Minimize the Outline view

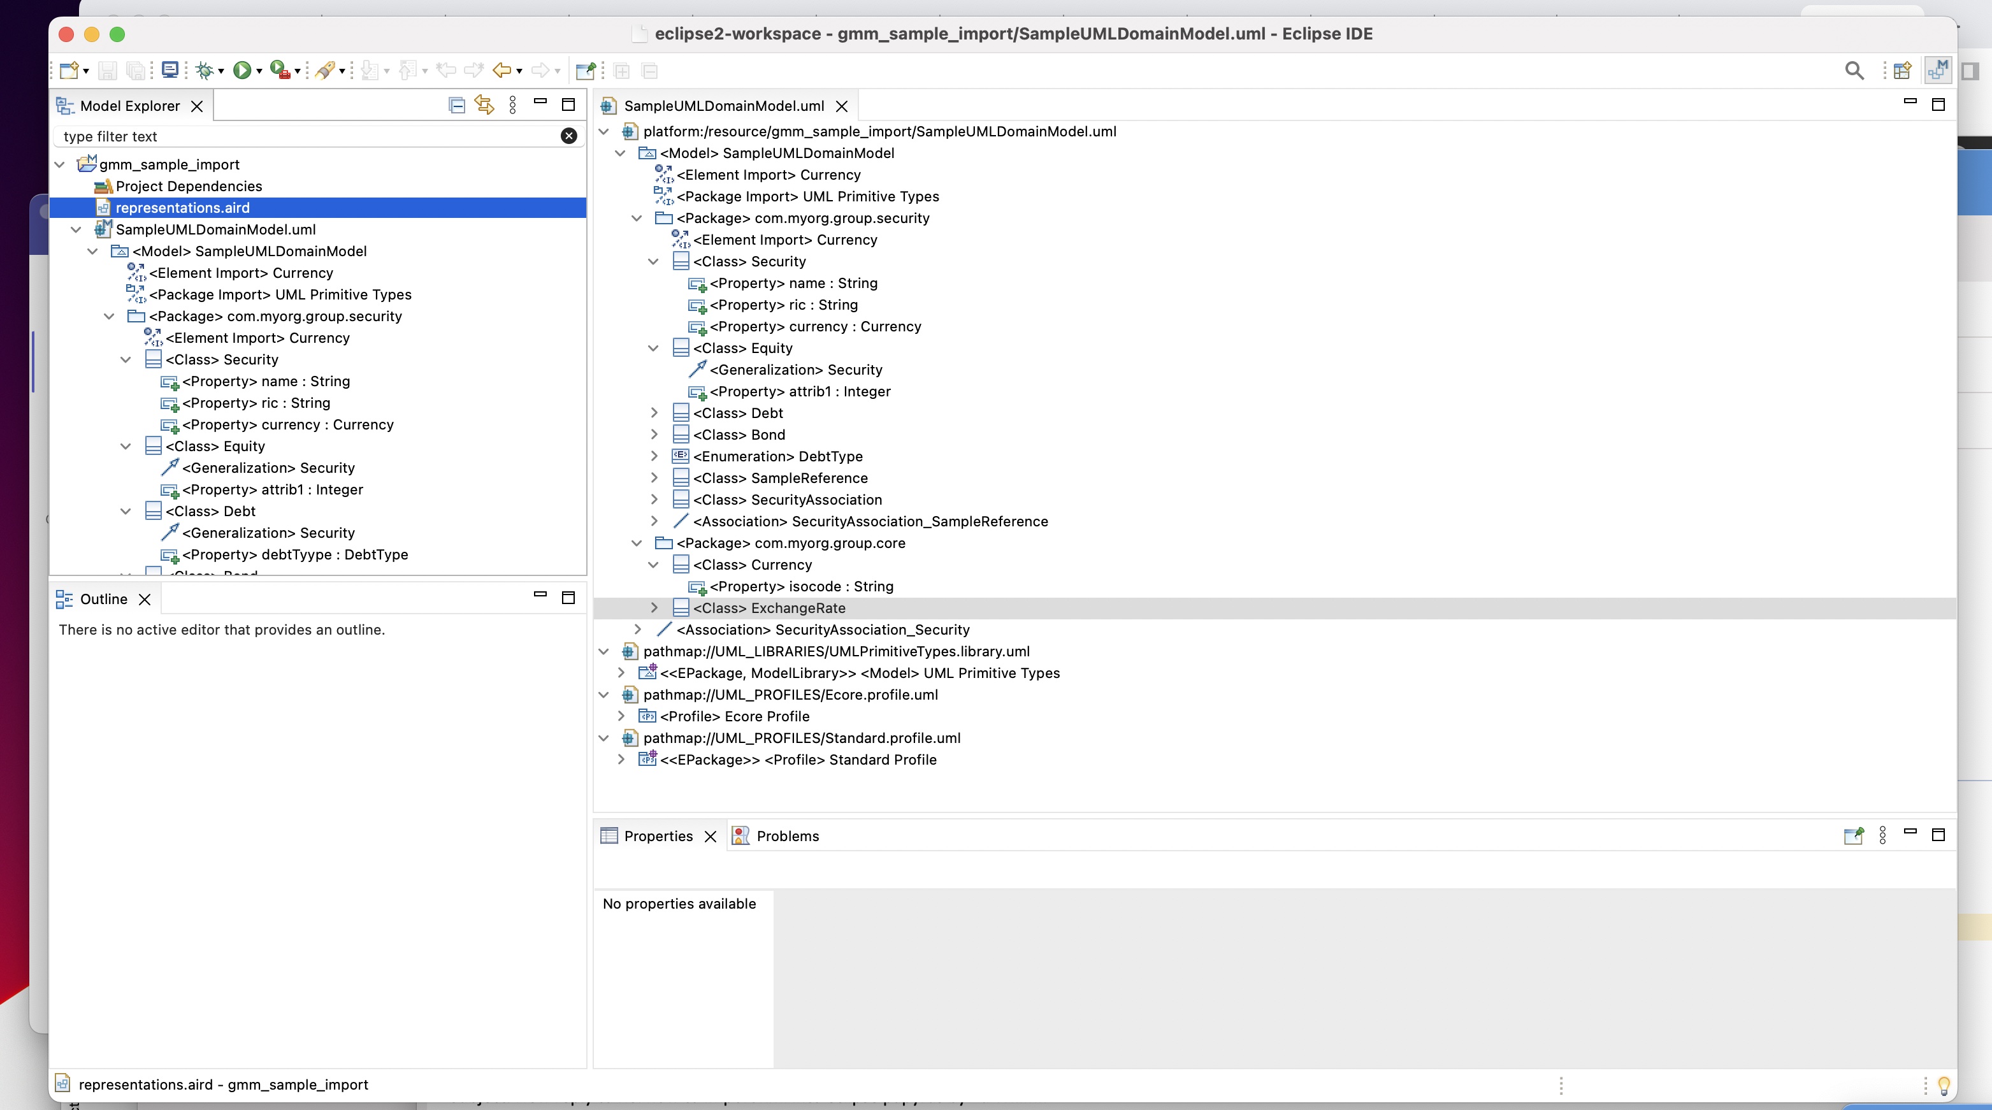540,595
